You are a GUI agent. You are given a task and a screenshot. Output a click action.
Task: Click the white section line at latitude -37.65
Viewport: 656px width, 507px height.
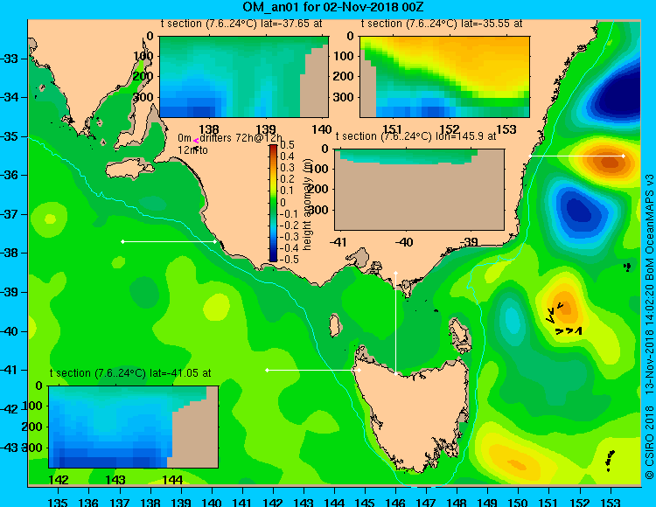pos(169,241)
